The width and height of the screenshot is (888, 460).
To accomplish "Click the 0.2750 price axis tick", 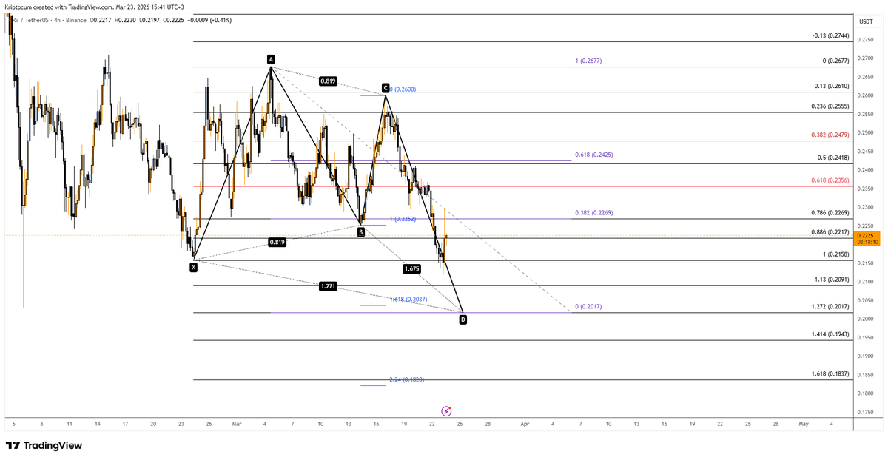I will click(x=867, y=39).
